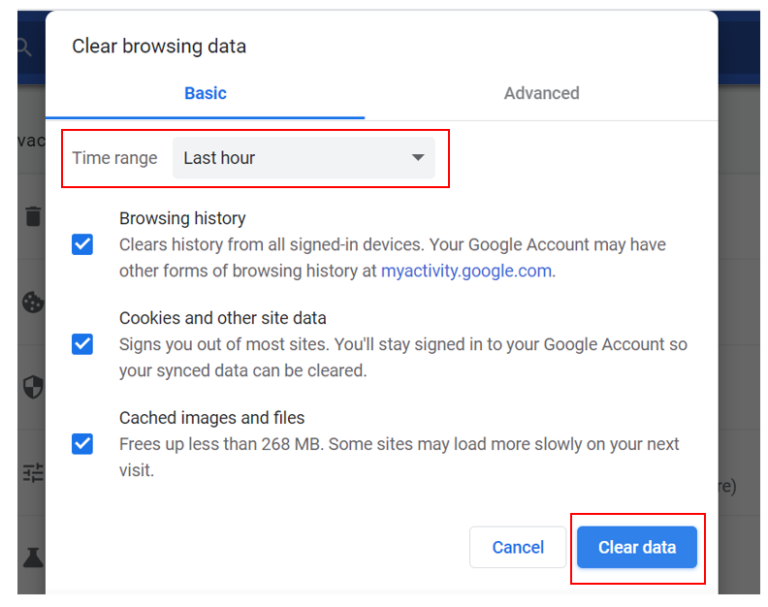Uncheck Cached images and files checkbox
The height and width of the screenshot is (607, 768).
(x=82, y=444)
